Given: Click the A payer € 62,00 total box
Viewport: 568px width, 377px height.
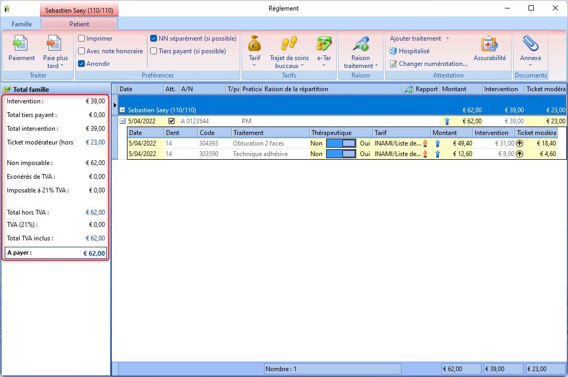Looking at the screenshot, I should click(x=56, y=253).
